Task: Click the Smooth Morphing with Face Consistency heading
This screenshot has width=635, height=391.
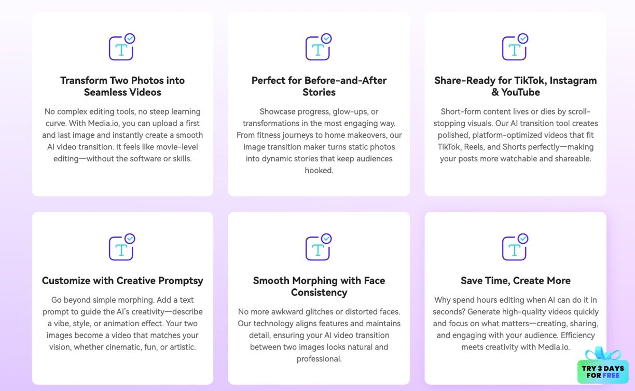Action: 319,286
